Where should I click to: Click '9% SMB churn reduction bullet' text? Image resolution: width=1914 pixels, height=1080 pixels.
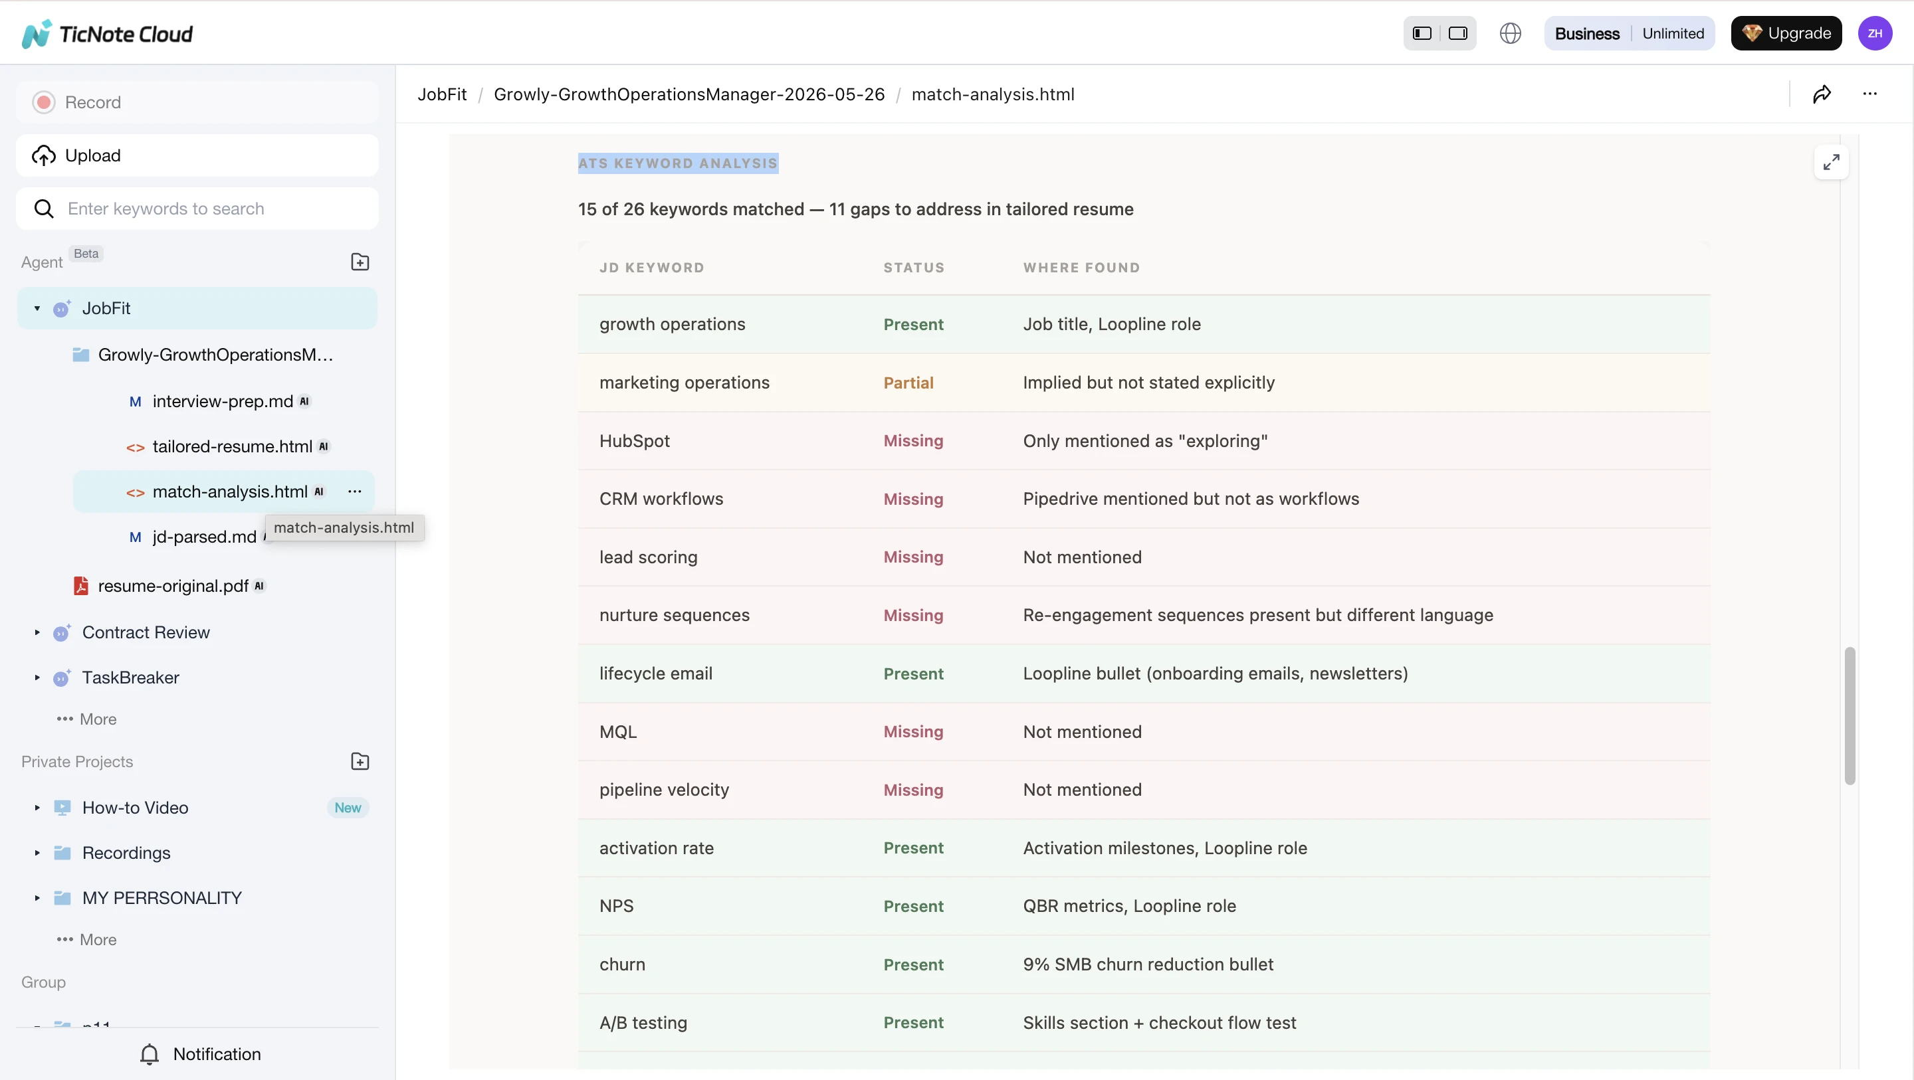tap(1148, 964)
